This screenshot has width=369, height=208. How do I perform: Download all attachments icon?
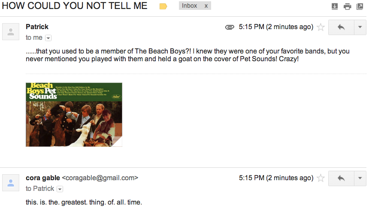pos(334,6)
